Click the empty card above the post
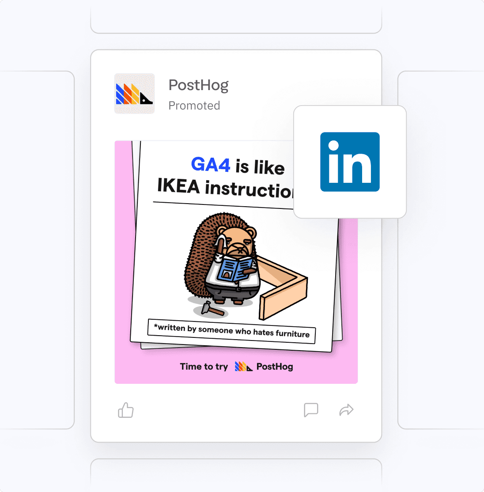The height and width of the screenshot is (492, 484). click(236, 16)
